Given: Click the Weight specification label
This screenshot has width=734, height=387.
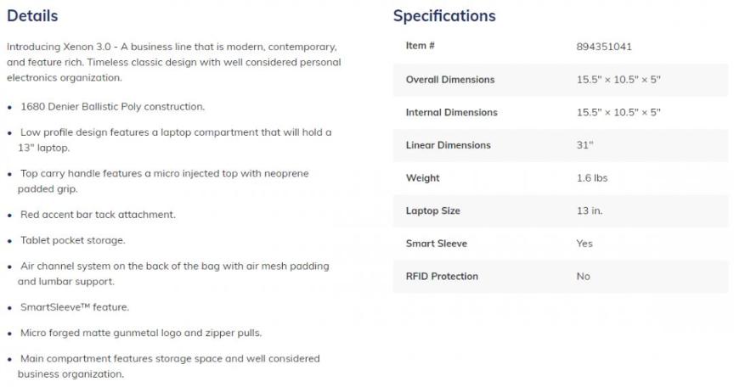Looking at the screenshot, I should pos(423,178).
